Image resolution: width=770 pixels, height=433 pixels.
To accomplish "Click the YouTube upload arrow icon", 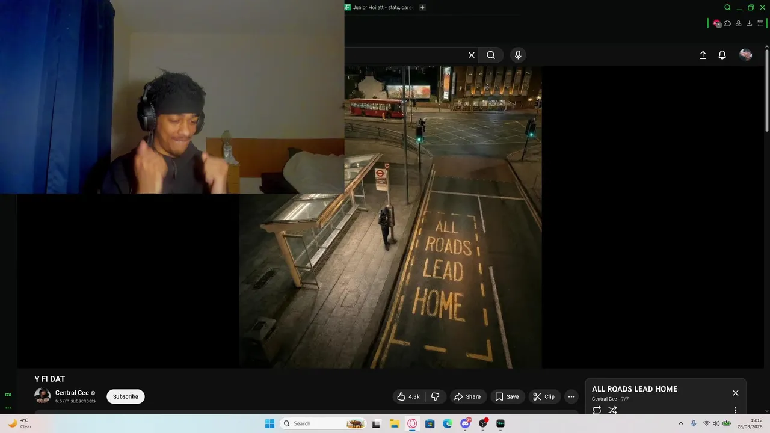I will point(703,55).
